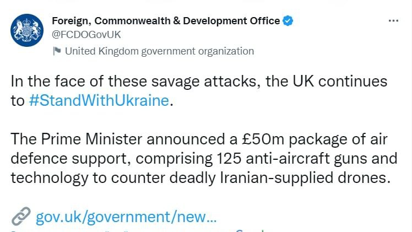Click the grey flag icon beside the government label
The height and width of the screenshot is (232, 412).
pos(56,51)
